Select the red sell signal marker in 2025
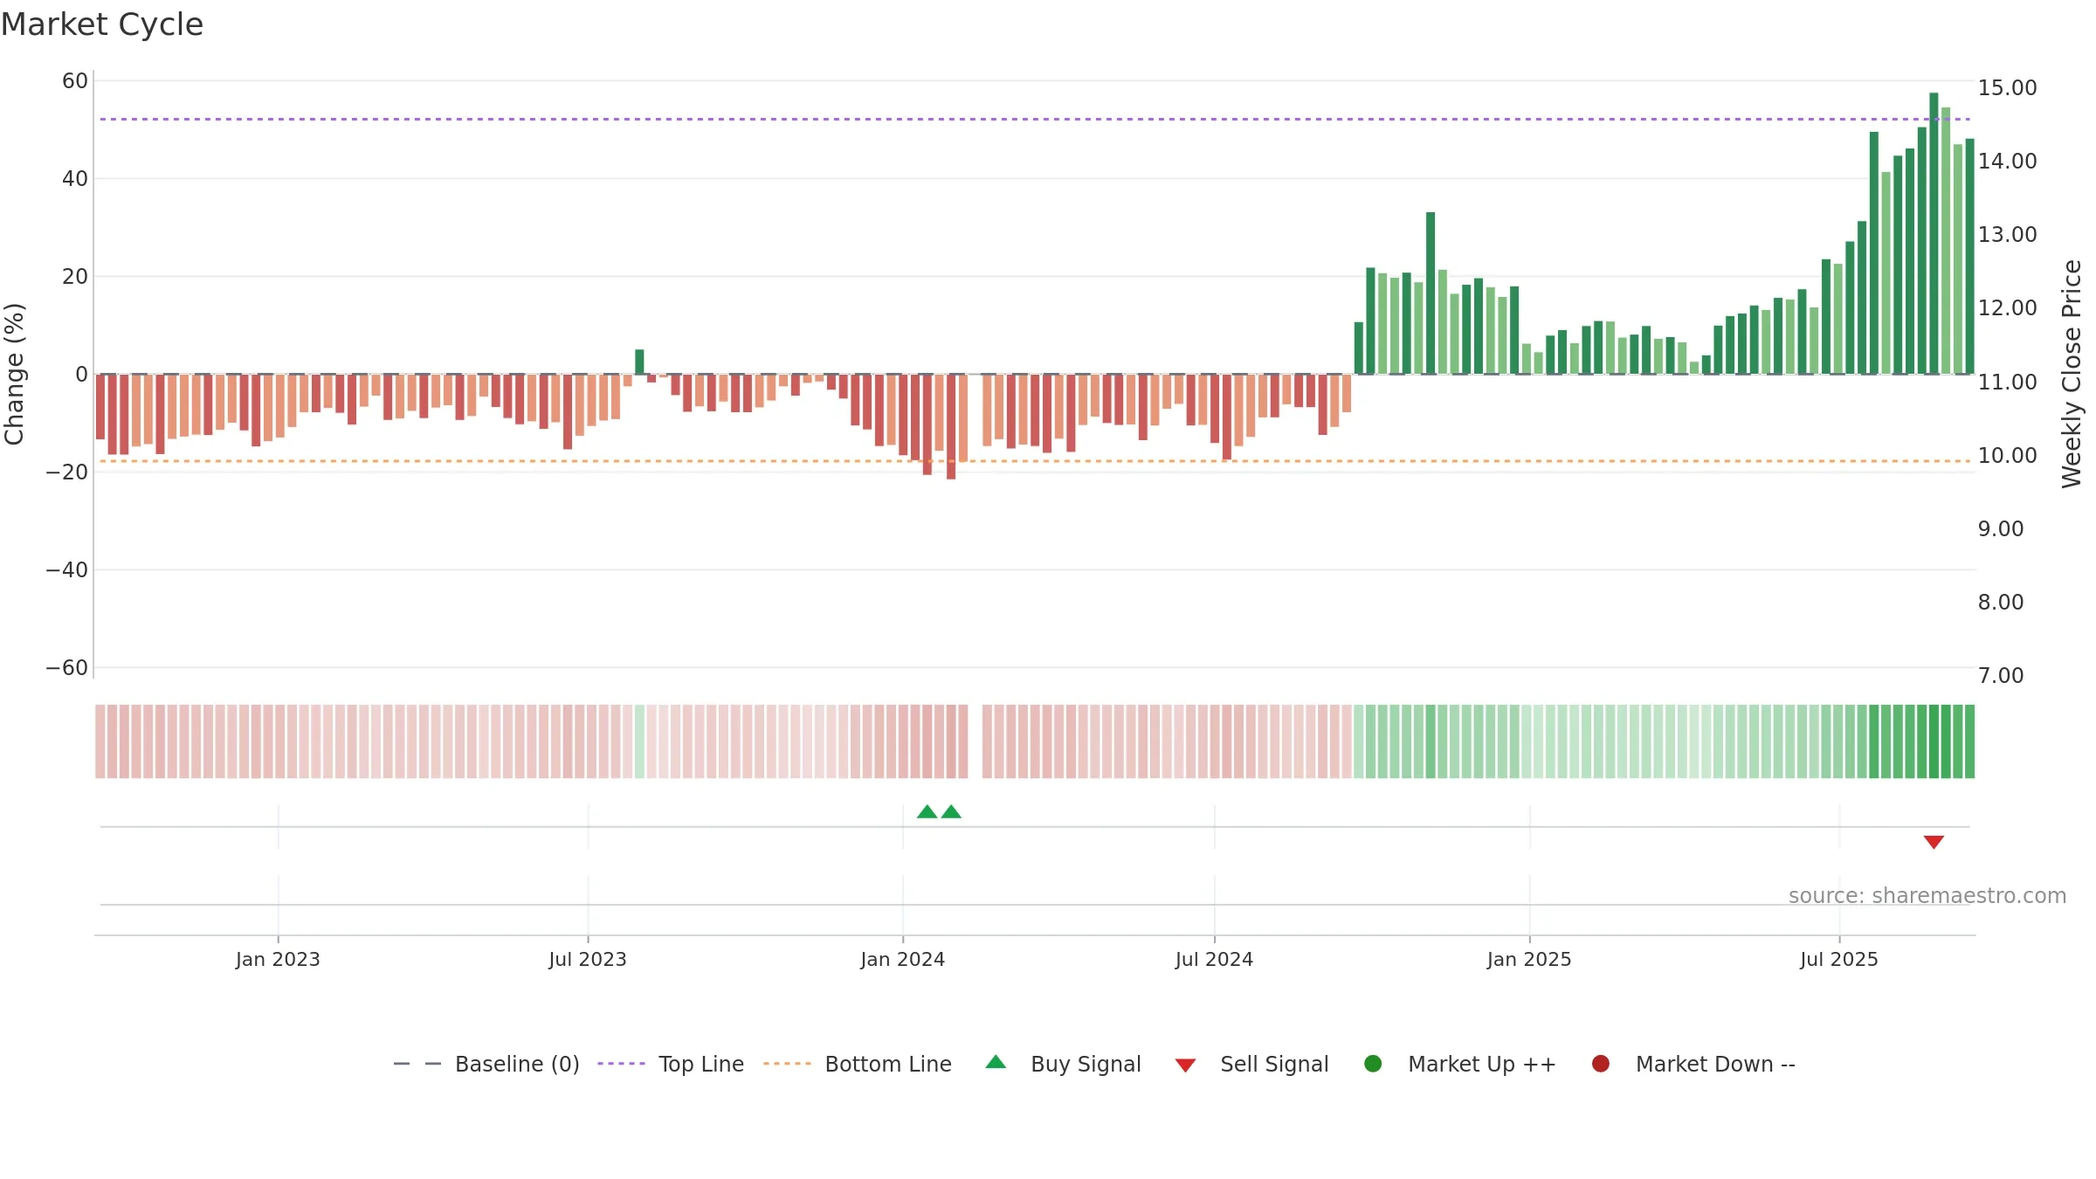Viewport: 2096px width, 1179px height. 1934,842
